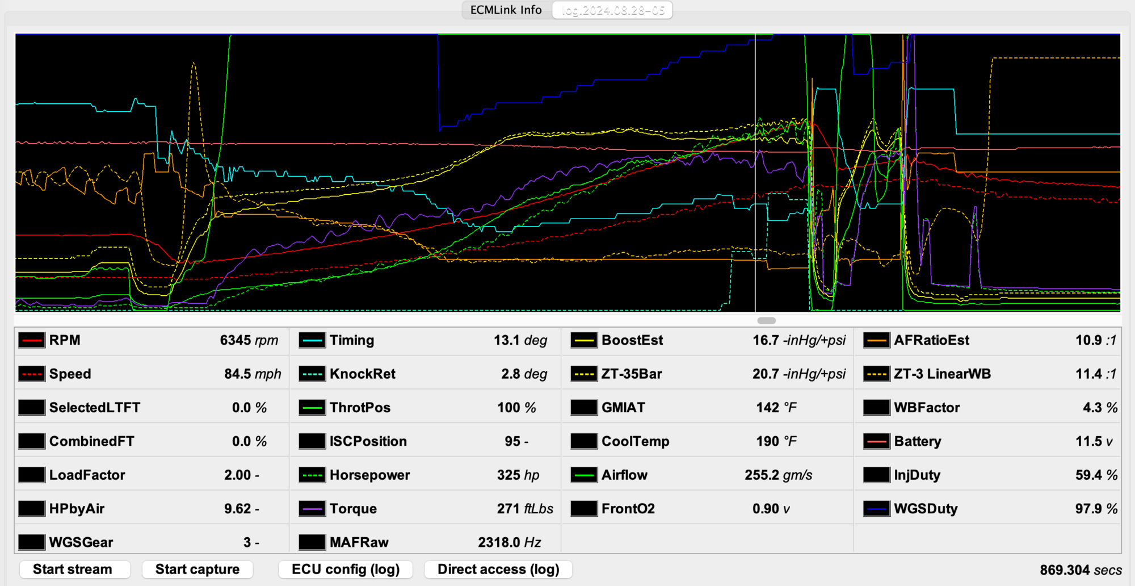Select the AFRatioEst label

tap(932, 340)
